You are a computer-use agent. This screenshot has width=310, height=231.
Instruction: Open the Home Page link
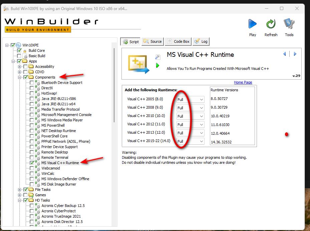243,82
